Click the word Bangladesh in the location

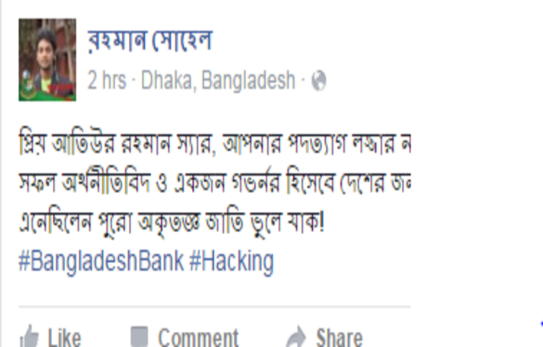click(248, 80)
